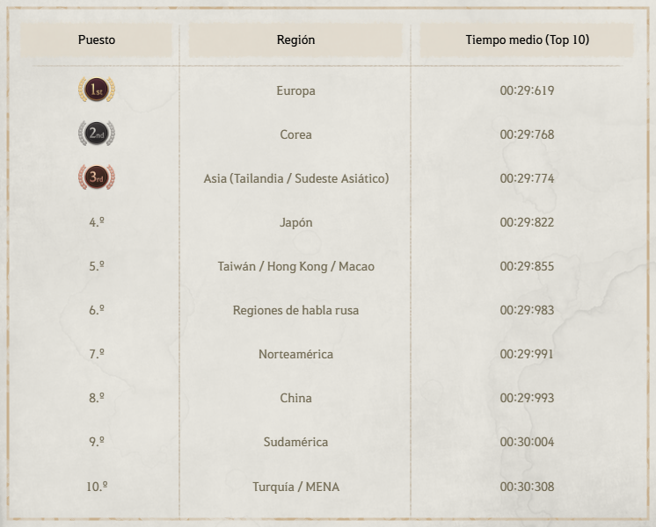The width and height of the screenshot is (656, 527).
Task: Click the Europa region cell
Action: (x=295, y=90)
